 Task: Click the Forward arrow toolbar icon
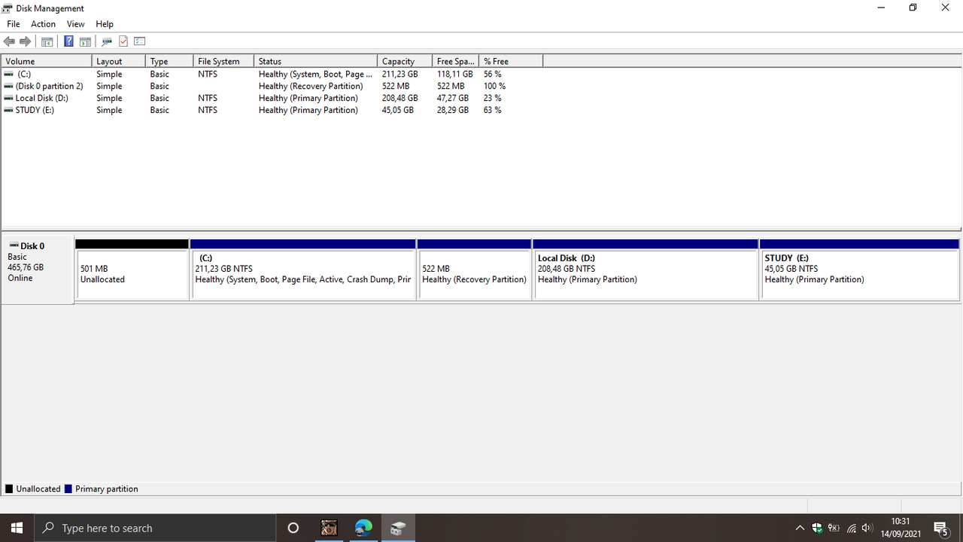(x=26, y=41)
